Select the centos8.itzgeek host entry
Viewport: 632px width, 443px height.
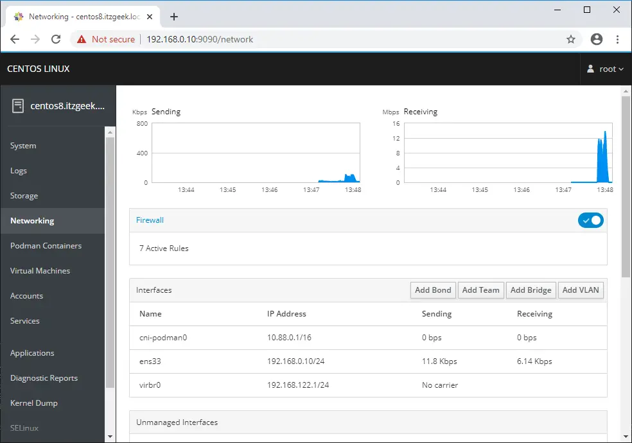pyautogui.click(x=58, y=106)
